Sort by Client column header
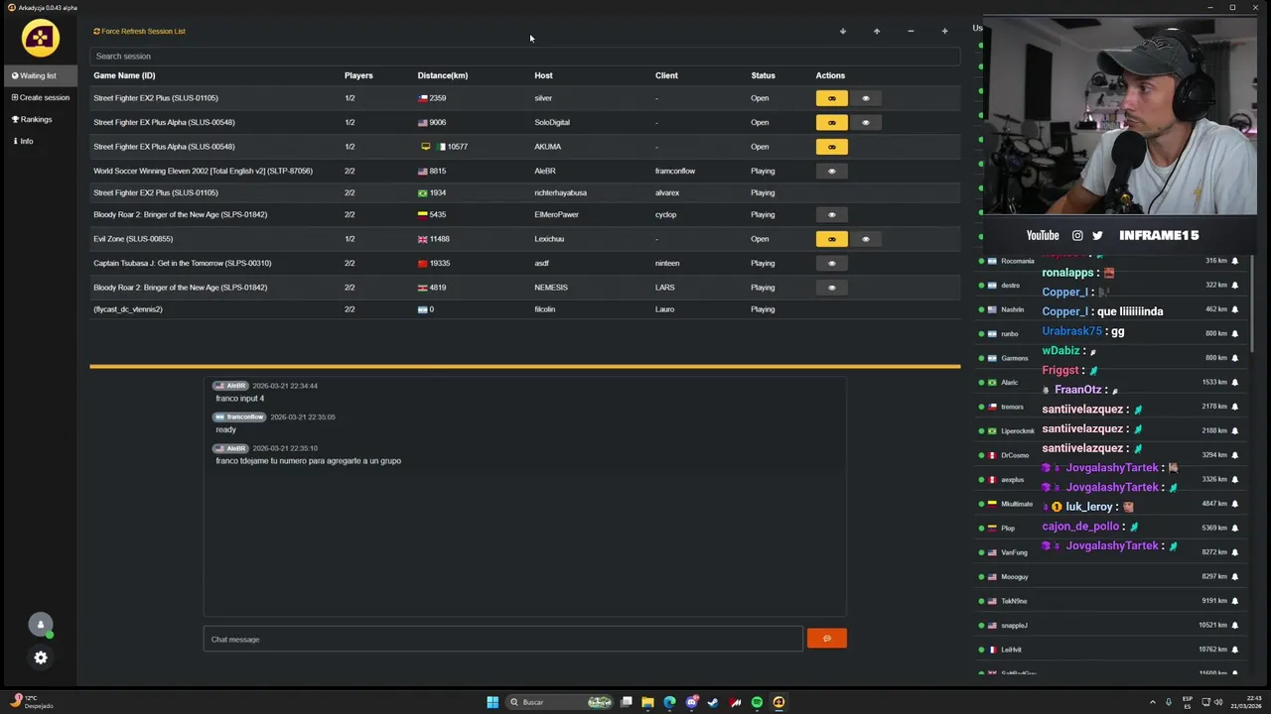 pos(666,75)
